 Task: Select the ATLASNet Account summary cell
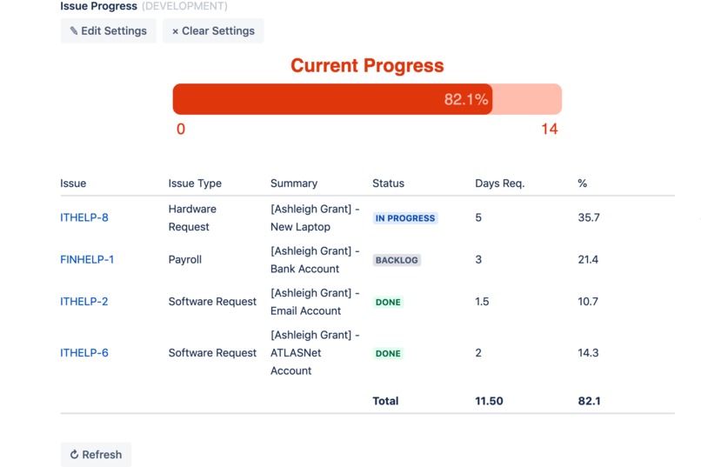click(315, 352)
